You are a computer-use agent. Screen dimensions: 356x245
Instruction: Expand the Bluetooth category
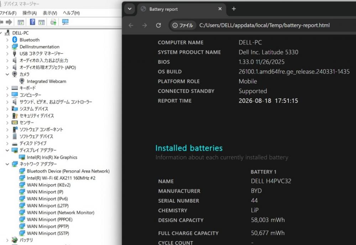7,40
